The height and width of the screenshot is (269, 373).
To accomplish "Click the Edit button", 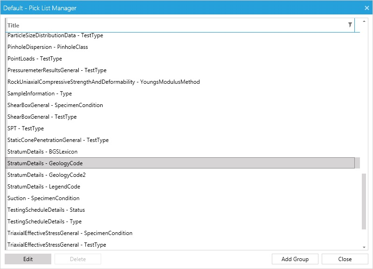I will pos(28,259).
